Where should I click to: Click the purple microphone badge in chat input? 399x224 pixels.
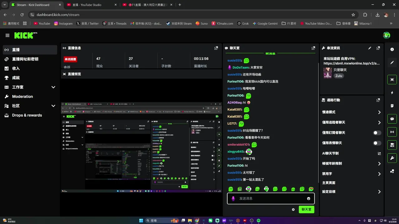pyautogui.click(x=233, y=198)
